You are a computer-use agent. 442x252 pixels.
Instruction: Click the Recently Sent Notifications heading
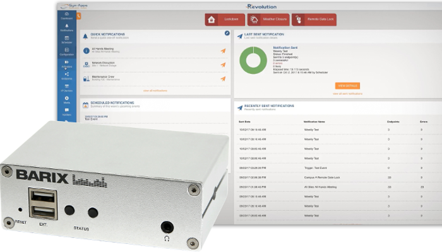pyautogui.click(x=269, y=106)
